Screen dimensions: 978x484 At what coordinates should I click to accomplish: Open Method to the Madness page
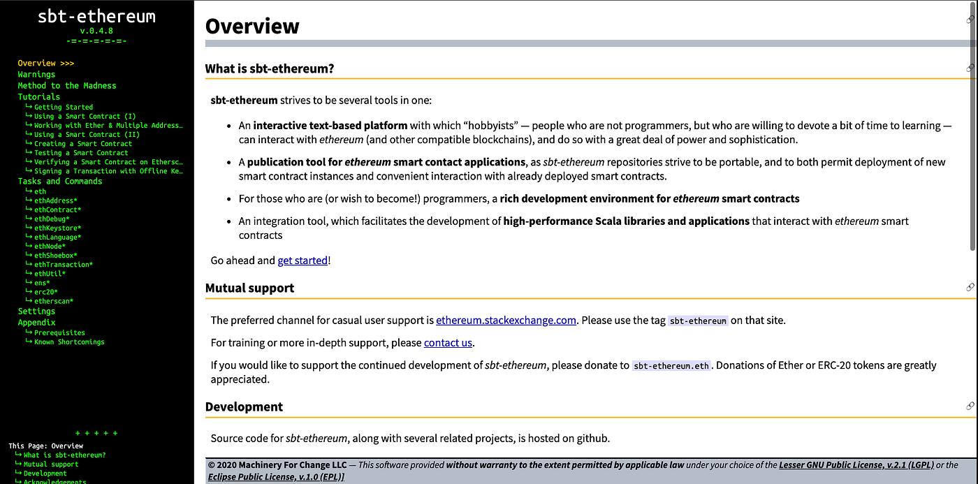[67, 85]
